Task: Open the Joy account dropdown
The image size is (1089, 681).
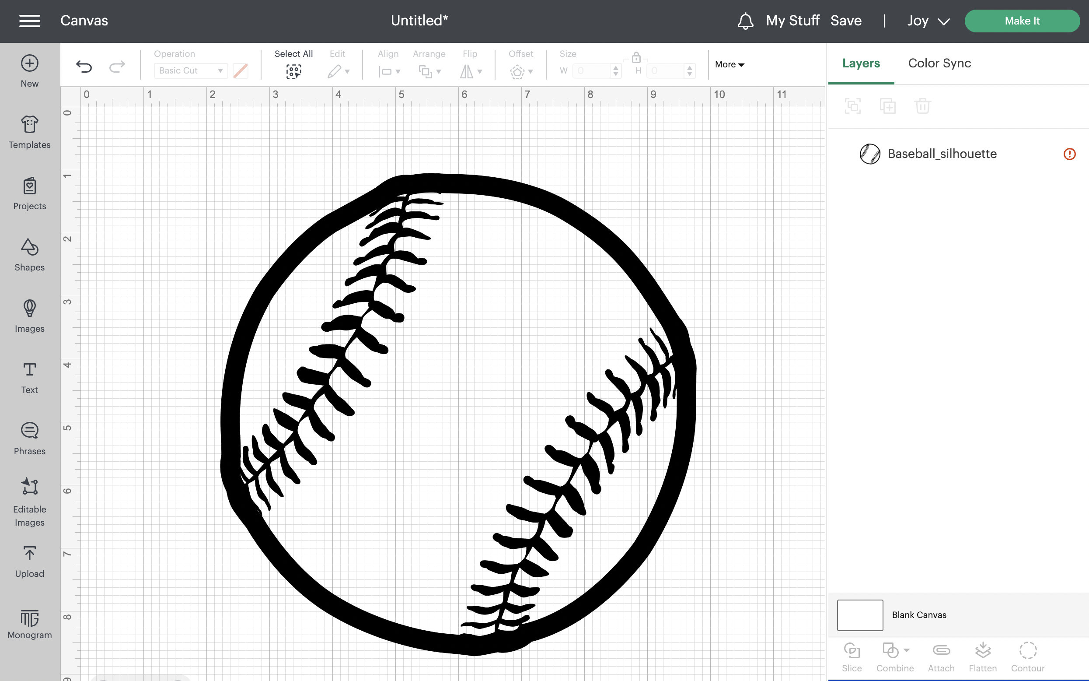Action: pos(926,21)
